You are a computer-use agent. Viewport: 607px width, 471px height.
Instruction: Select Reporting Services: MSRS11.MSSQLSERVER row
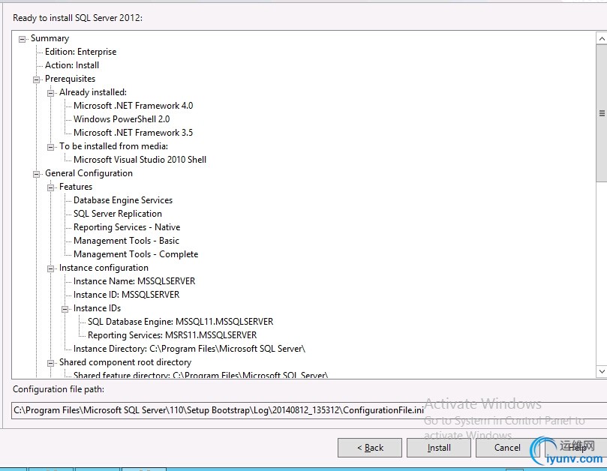pos(173,335)
